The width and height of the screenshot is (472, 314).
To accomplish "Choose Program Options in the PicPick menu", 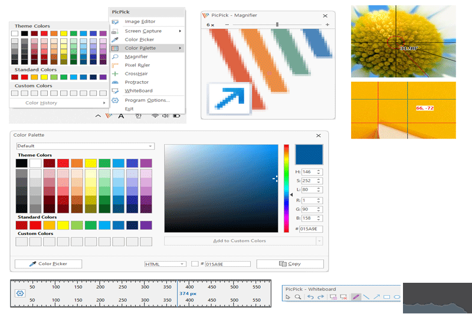I will 147,100.
